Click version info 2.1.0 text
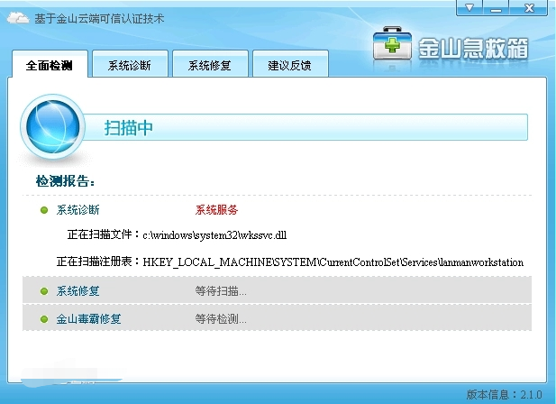This screenshot has width=556, height=404. pyautogui.click(x=504, y=394)
